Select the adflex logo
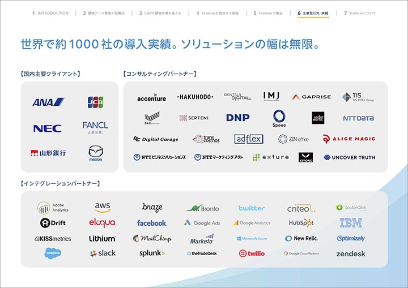 tap(249, 139)
